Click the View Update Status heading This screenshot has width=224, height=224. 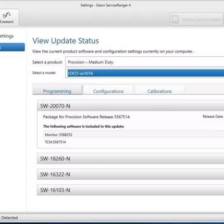66,41
